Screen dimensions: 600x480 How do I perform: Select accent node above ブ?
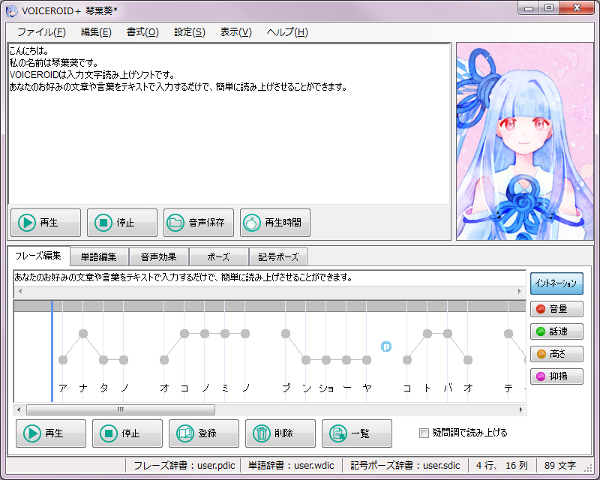click(286, 334)
